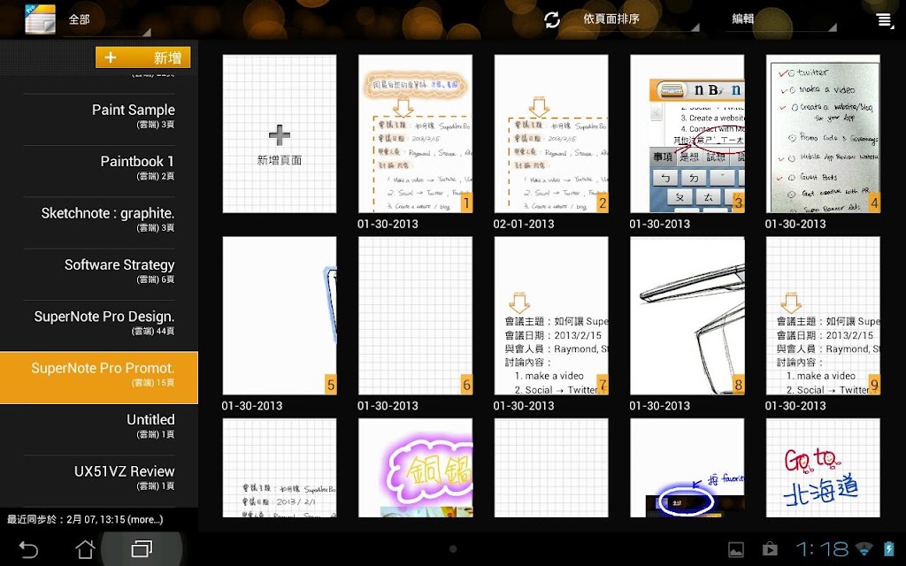Open the shopping bag notification icon

[x=770, y=548]
